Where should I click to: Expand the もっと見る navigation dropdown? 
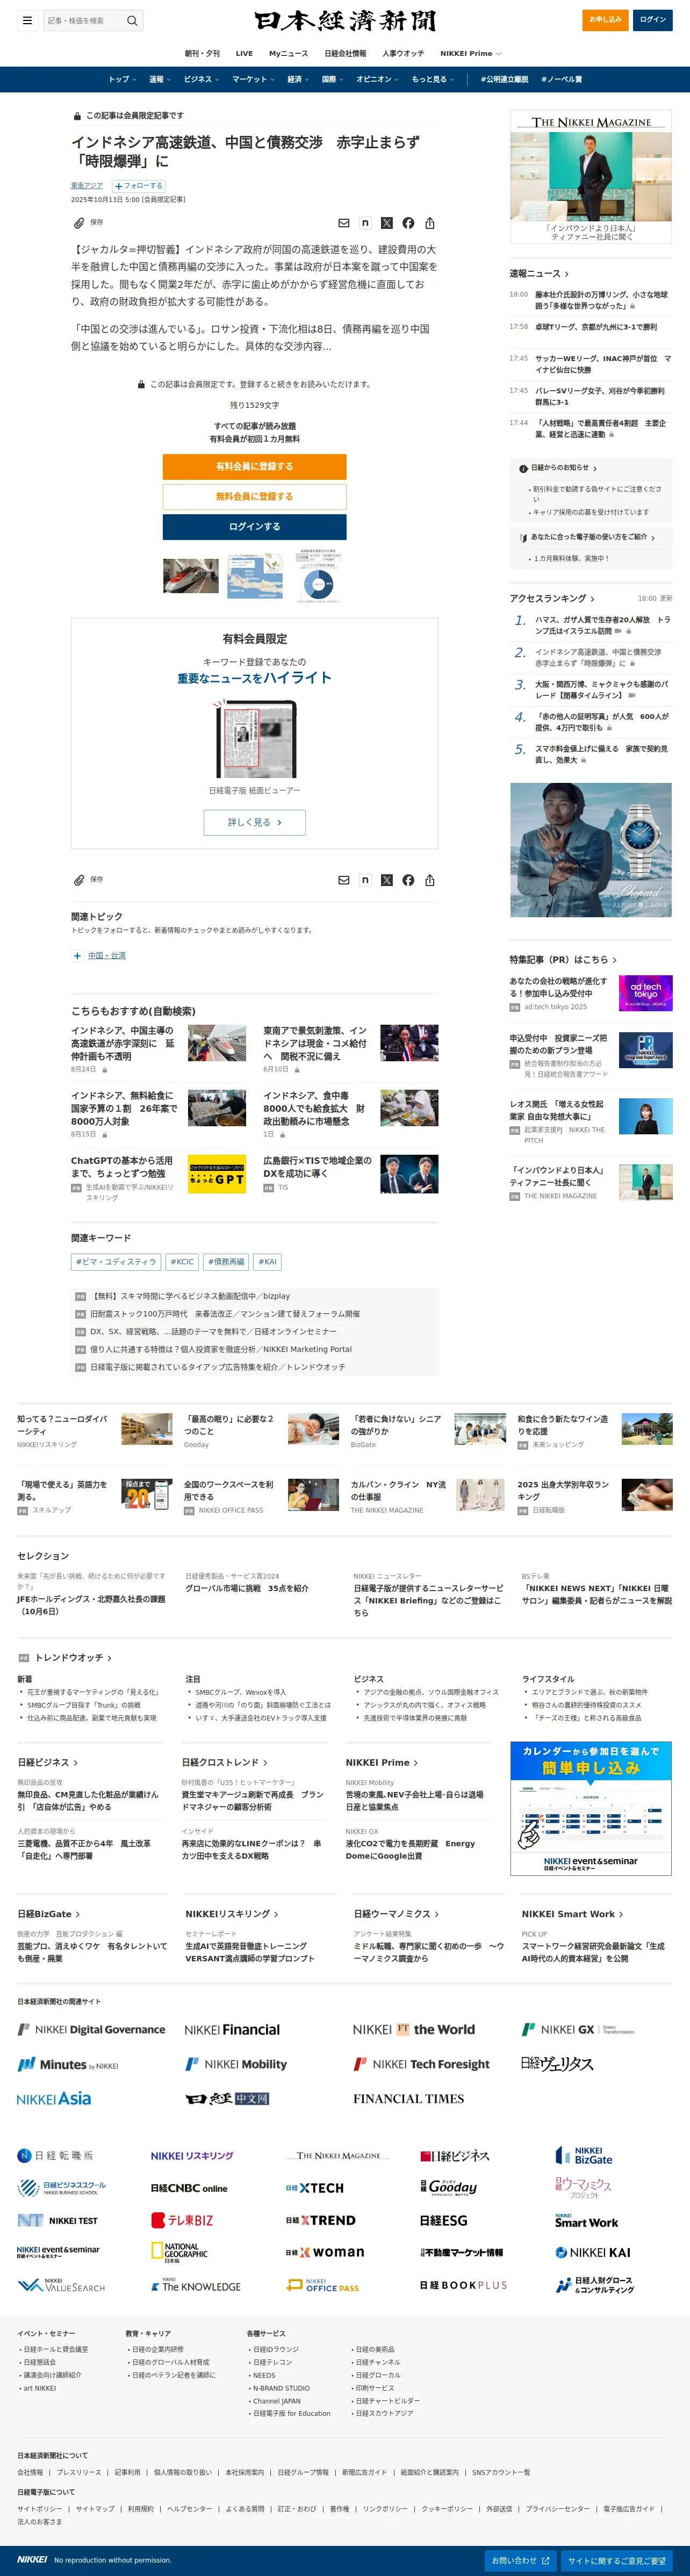click(x=433, y=79)
